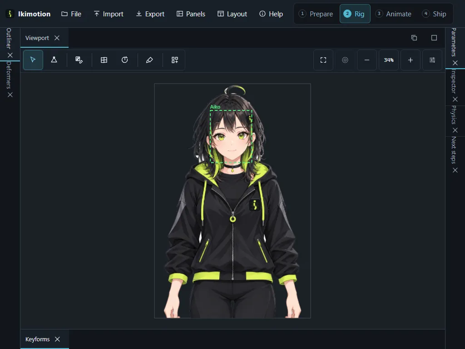This screenshot has height=349, width=465.
Task: Open the Parameters side tab
Action: coord(454,42)
